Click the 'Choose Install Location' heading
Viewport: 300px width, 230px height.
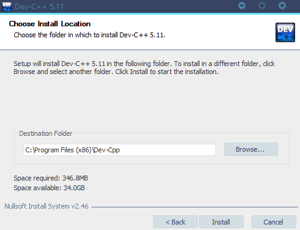point(50,24)
